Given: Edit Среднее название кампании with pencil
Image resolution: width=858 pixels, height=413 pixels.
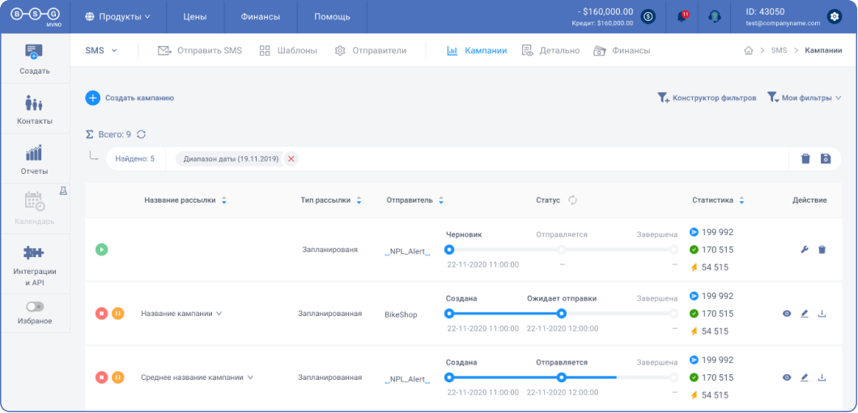Looking at the screenshot, I should [x=805, y=377].
